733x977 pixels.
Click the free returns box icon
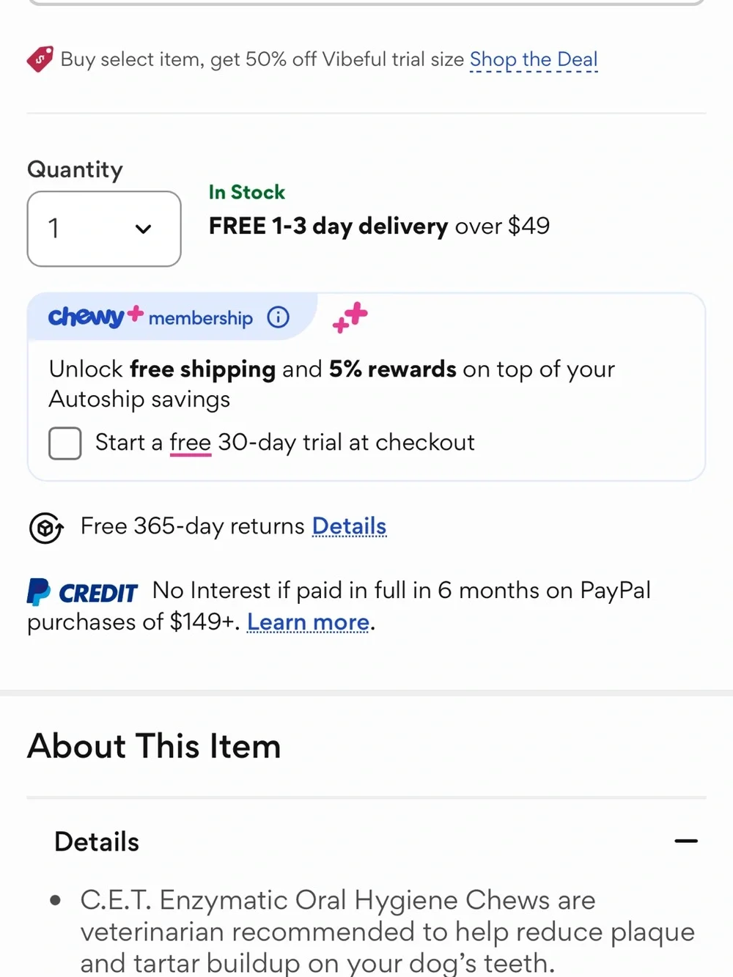(46, 528)
